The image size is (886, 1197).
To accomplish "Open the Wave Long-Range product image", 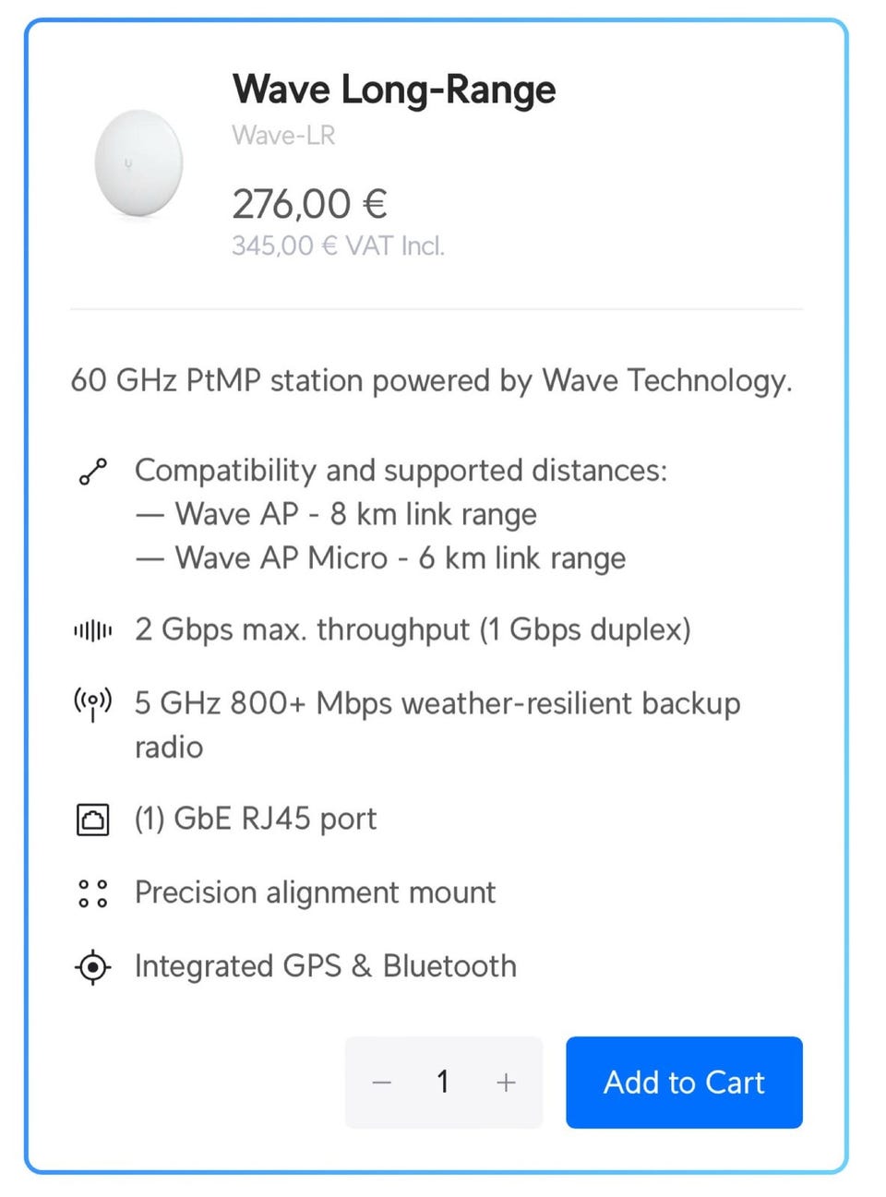I will click(139, 163).
